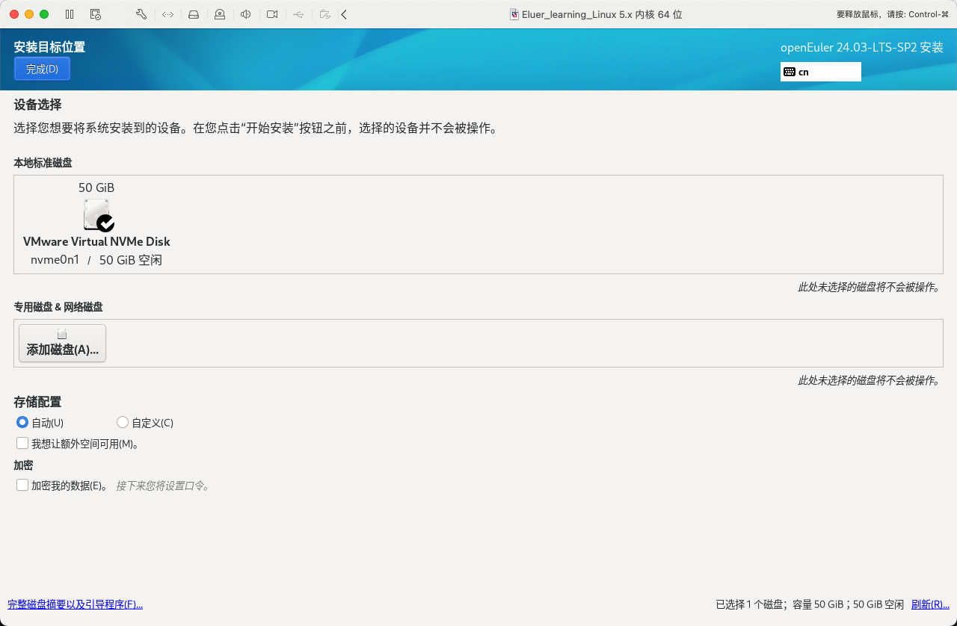Click the 完成(D) button
This screenshot has width=957, height=626.
coord(42,68)
